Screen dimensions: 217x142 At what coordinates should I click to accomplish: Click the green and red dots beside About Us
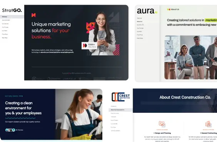pos(169,9)
